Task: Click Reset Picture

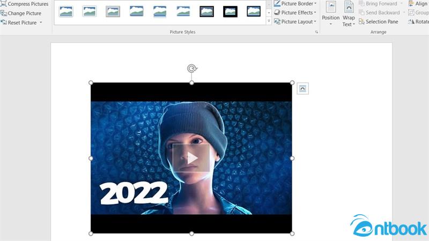Action: [19, 22]
